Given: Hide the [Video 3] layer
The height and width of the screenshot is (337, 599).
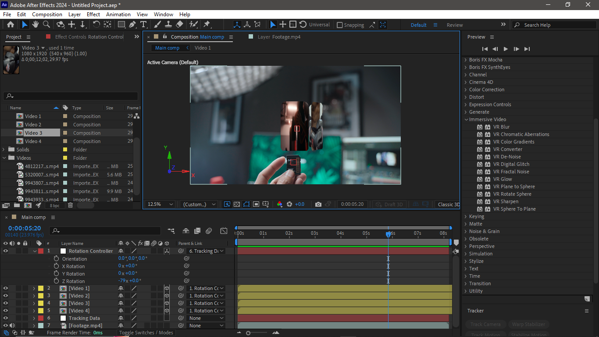Looking at the screenshot, I should pyautogui.click(x=6, y=303).
